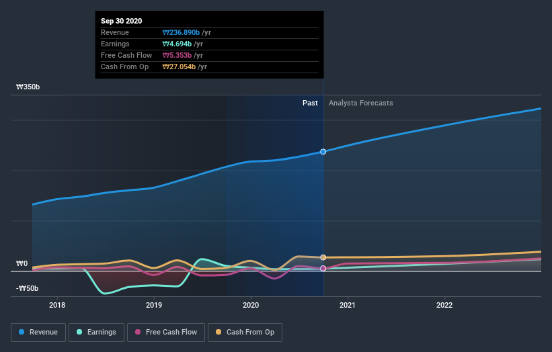Viewport: 552px width, 352px height.
Task: Click the ₩27.054b cash from op value
Action: click(180, 67)
